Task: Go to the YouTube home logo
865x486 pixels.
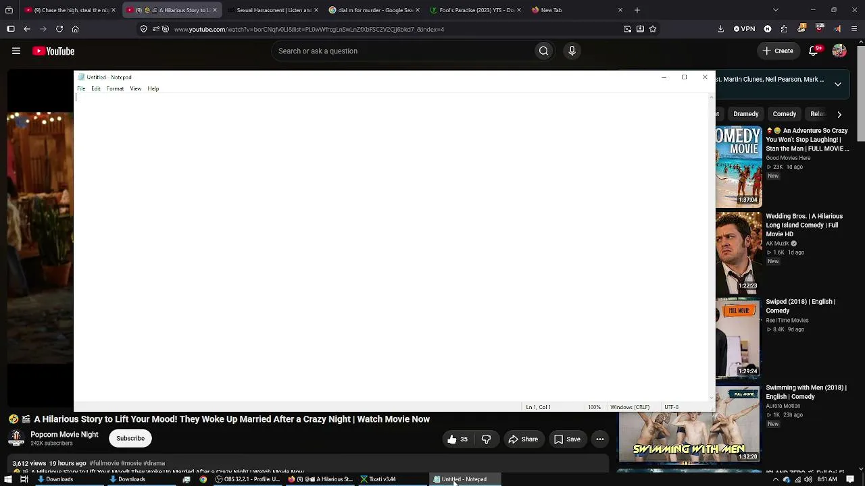Action: (x=53, y=51)
